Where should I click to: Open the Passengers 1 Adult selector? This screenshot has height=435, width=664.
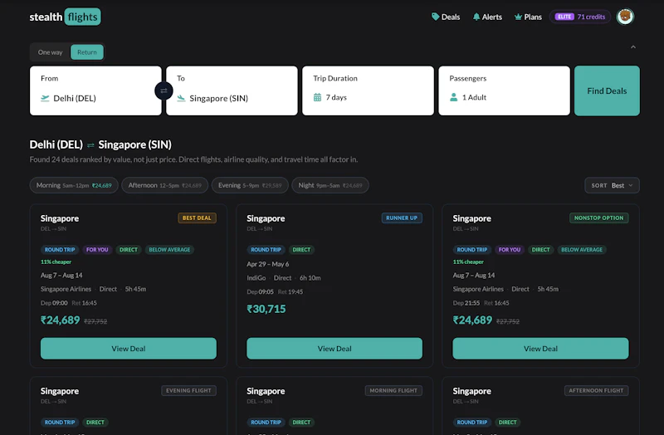tap(504, 90)
